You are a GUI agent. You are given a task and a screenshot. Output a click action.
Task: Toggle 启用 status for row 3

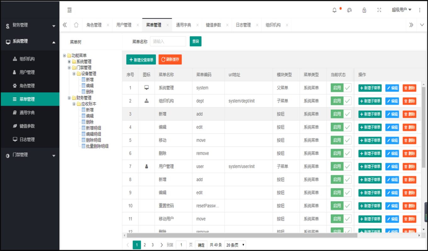[x=341, y=114]
